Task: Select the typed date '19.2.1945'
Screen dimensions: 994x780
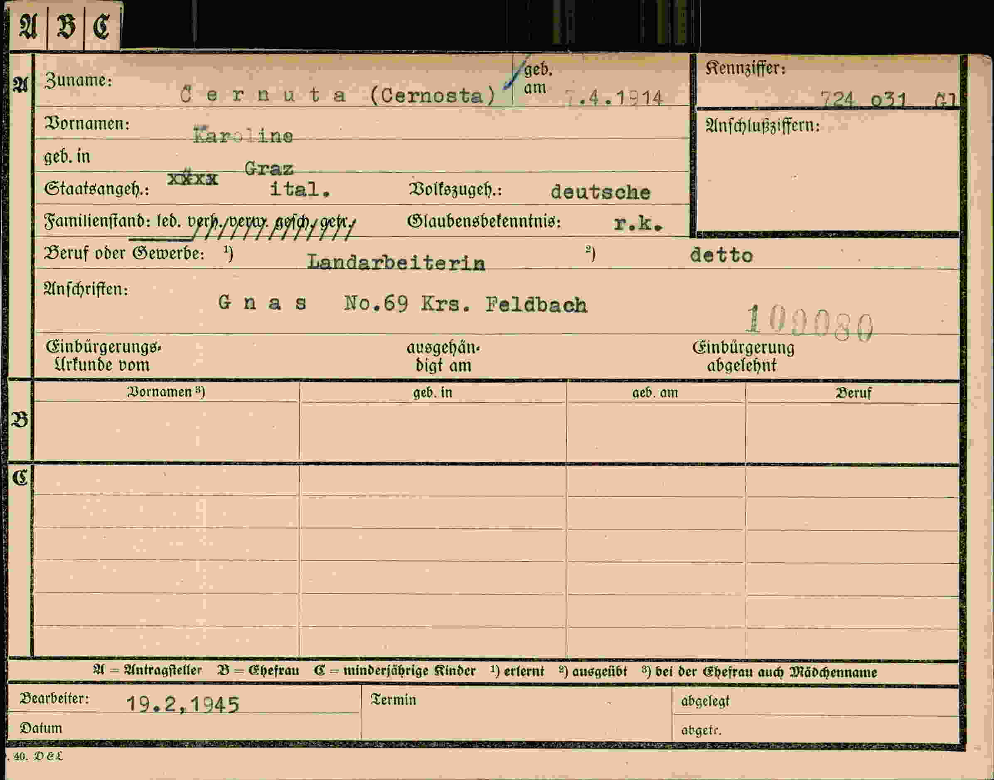Action: click(x=182, y=704)
